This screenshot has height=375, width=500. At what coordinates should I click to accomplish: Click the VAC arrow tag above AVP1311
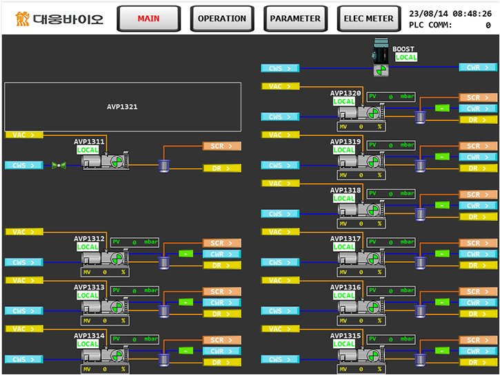tap(24, 135)
